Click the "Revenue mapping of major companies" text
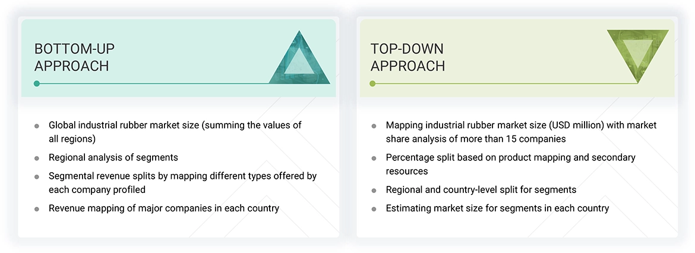This screenshot has height=253, width=695. 164,208
